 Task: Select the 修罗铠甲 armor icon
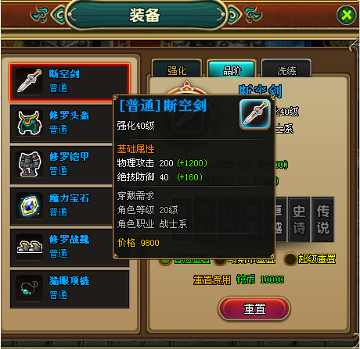pyautogui.click(x=29, y=164)
